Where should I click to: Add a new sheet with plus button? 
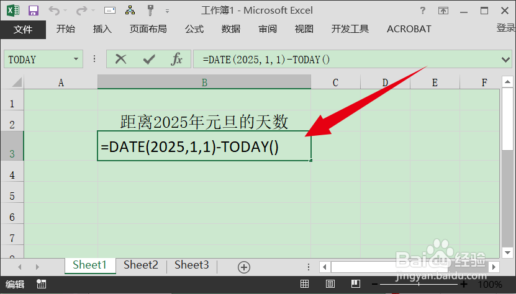click(x=244, y=267)
